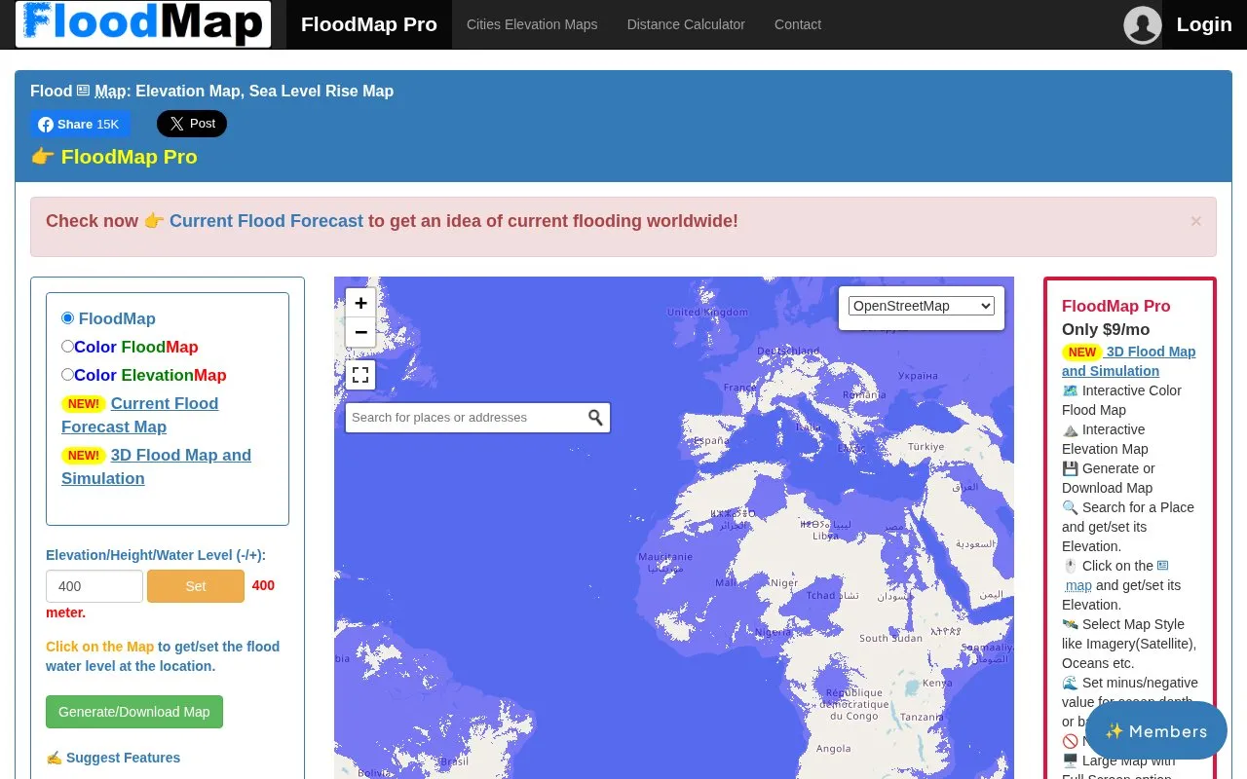Open the Current Flood Forecast Map link
Viewport: 1247px width, 779px height.
(x=140, y=415)
